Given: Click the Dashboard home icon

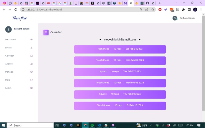Looking at the screenshot, I should (x=31, y=40).
